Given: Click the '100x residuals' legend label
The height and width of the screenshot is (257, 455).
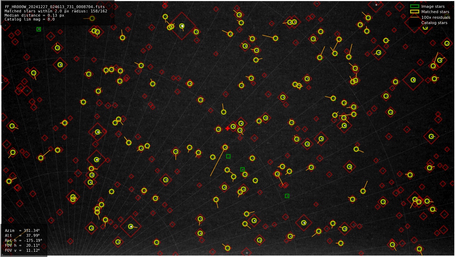Looking at the screenshot, I should pyautogui.click(x=436, y=17).
